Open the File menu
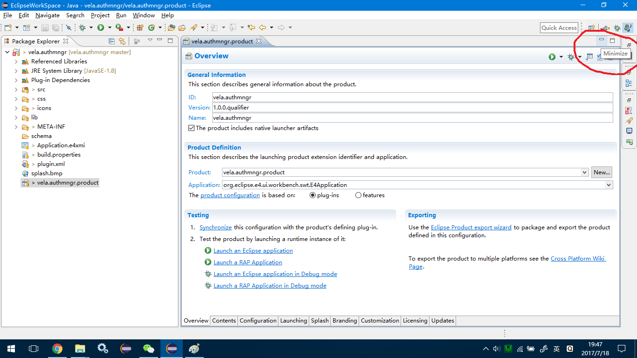Viewport: 637px width, 358px height. [7, 15]
